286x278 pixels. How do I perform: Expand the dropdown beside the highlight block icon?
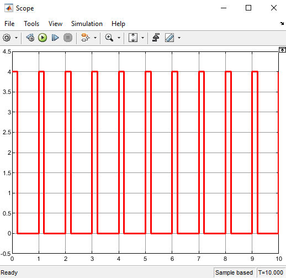point(95,38)
